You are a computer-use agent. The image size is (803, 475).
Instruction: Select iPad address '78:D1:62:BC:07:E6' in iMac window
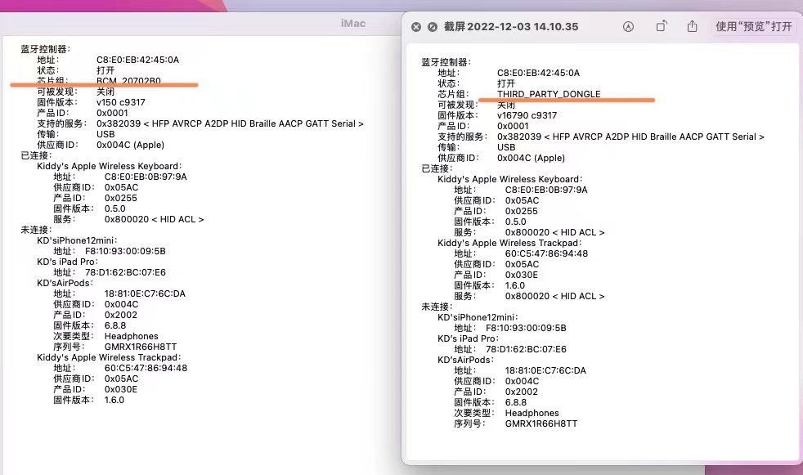pyautogui.click(x=125, y=273)
